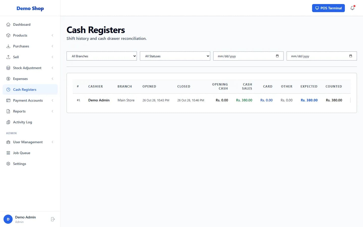Open notifications bell
Viewport: 363px width, 227px height.
[x=352, y=8]
